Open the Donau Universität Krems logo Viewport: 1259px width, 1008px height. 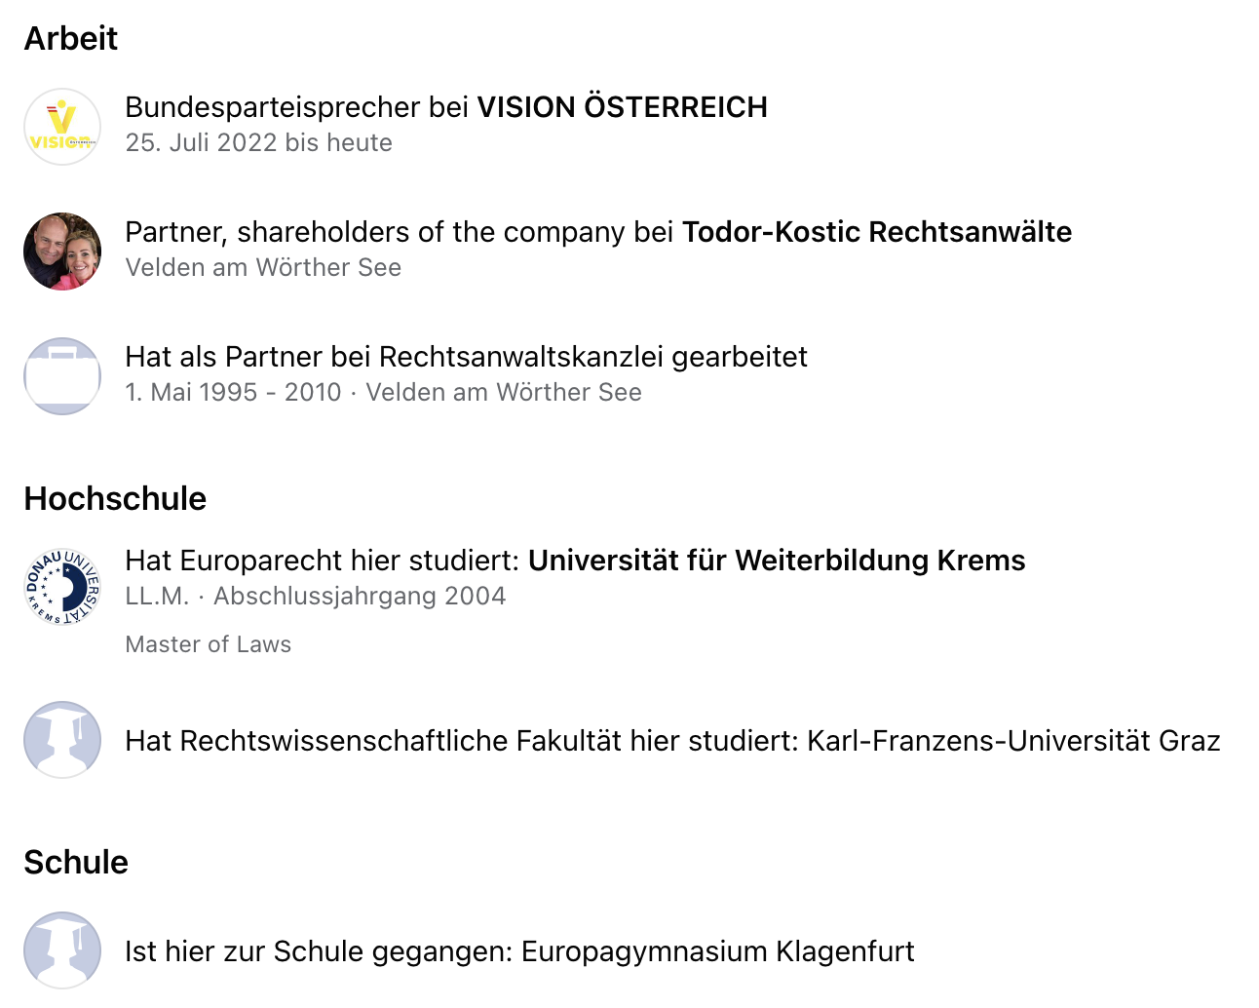point(62,588)
